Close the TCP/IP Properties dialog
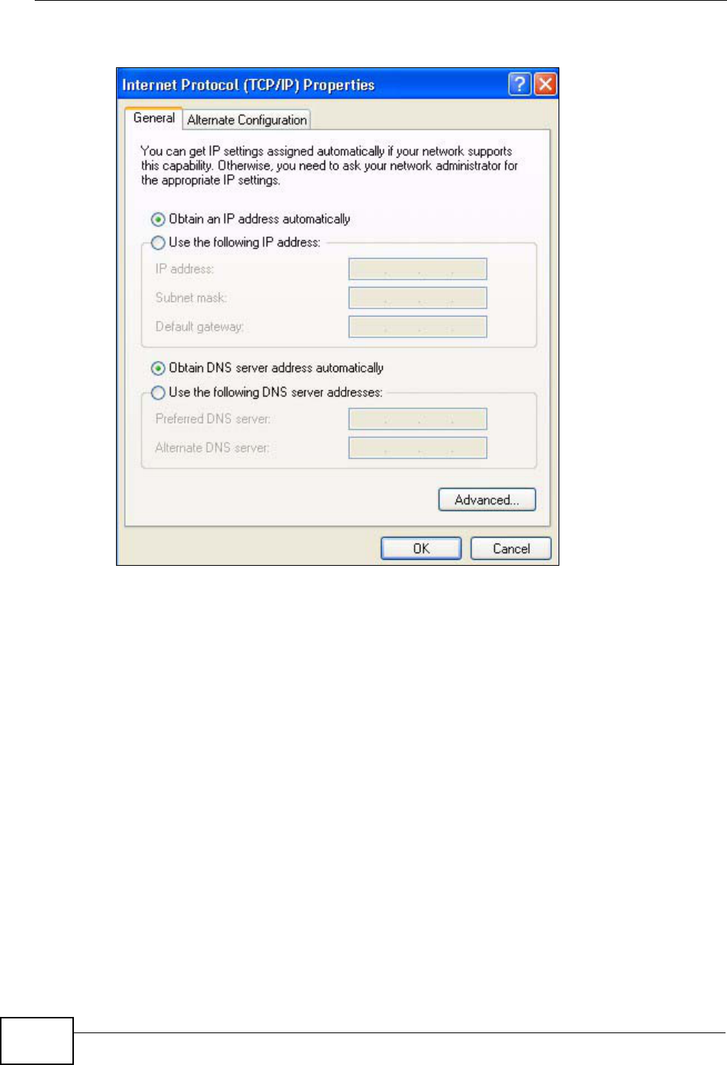 pyautogui.click(x=545, y=84)
